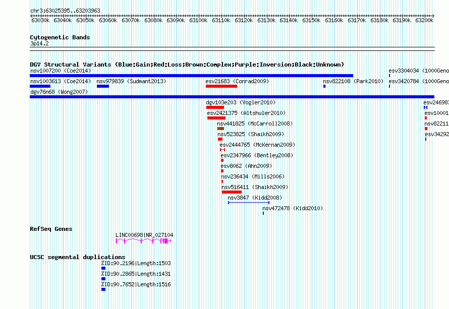Screen dimensions: 449x309
Task: Click the %ID:90.2196|Length:1503 label
Action: (x=136, y=264)
